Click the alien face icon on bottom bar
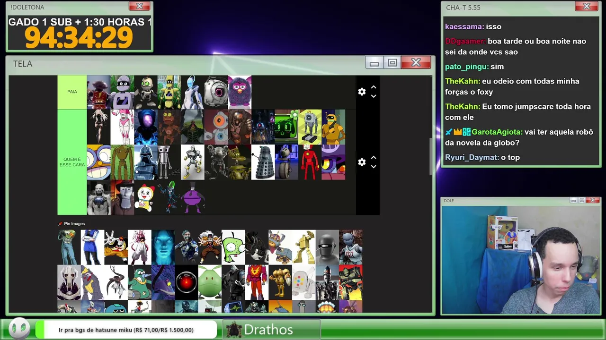This screenshot has width=606, height=340. point(19,328)
